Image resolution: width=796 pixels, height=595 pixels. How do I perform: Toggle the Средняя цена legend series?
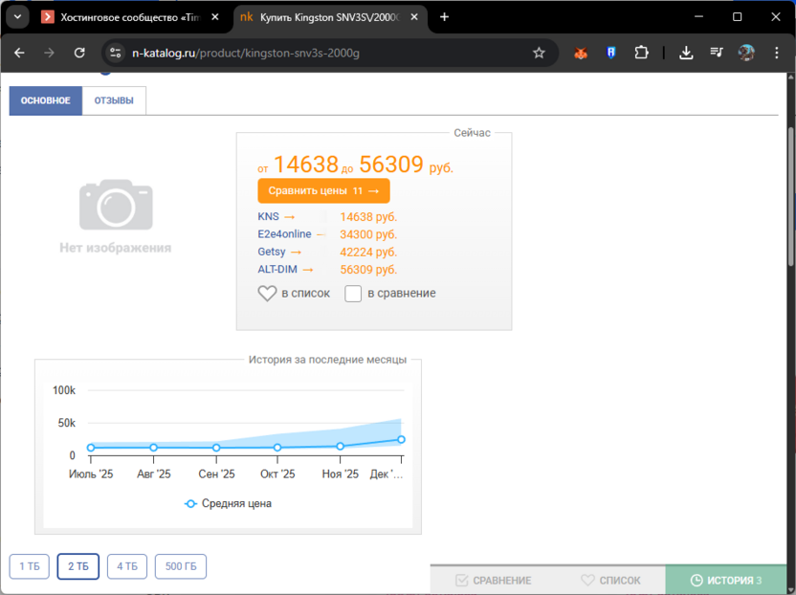pyautogui.click(x=228, y=503)
